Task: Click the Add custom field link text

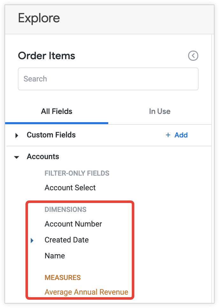Action: 181,135
